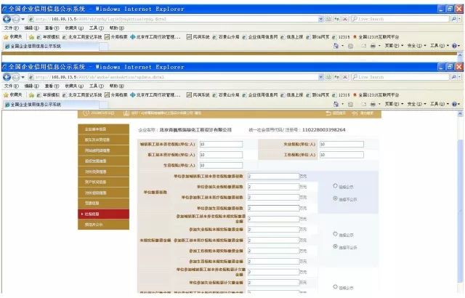Click the home icon in command bar

coord(336,105)
